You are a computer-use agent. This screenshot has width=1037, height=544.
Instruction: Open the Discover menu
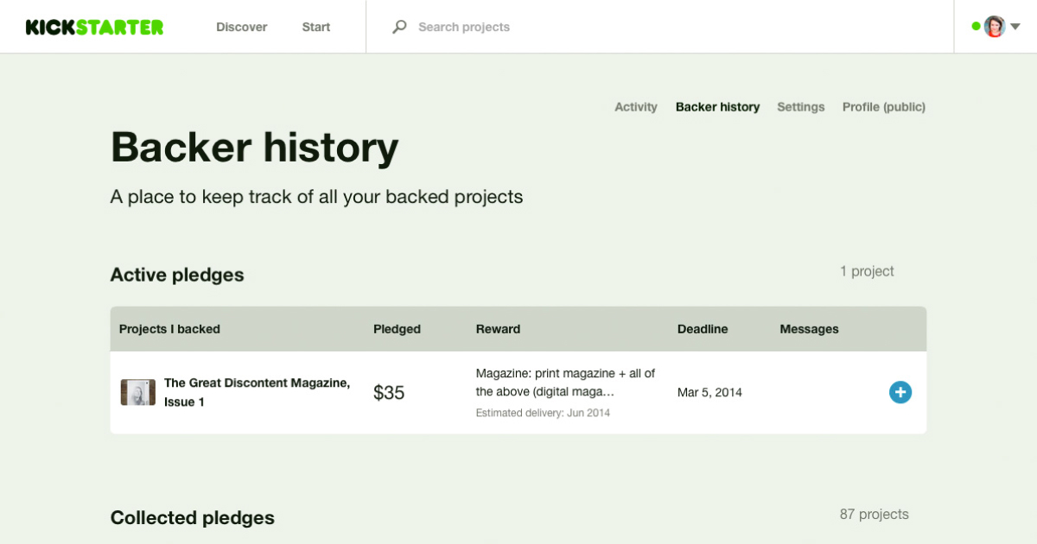tap(241, 27)
